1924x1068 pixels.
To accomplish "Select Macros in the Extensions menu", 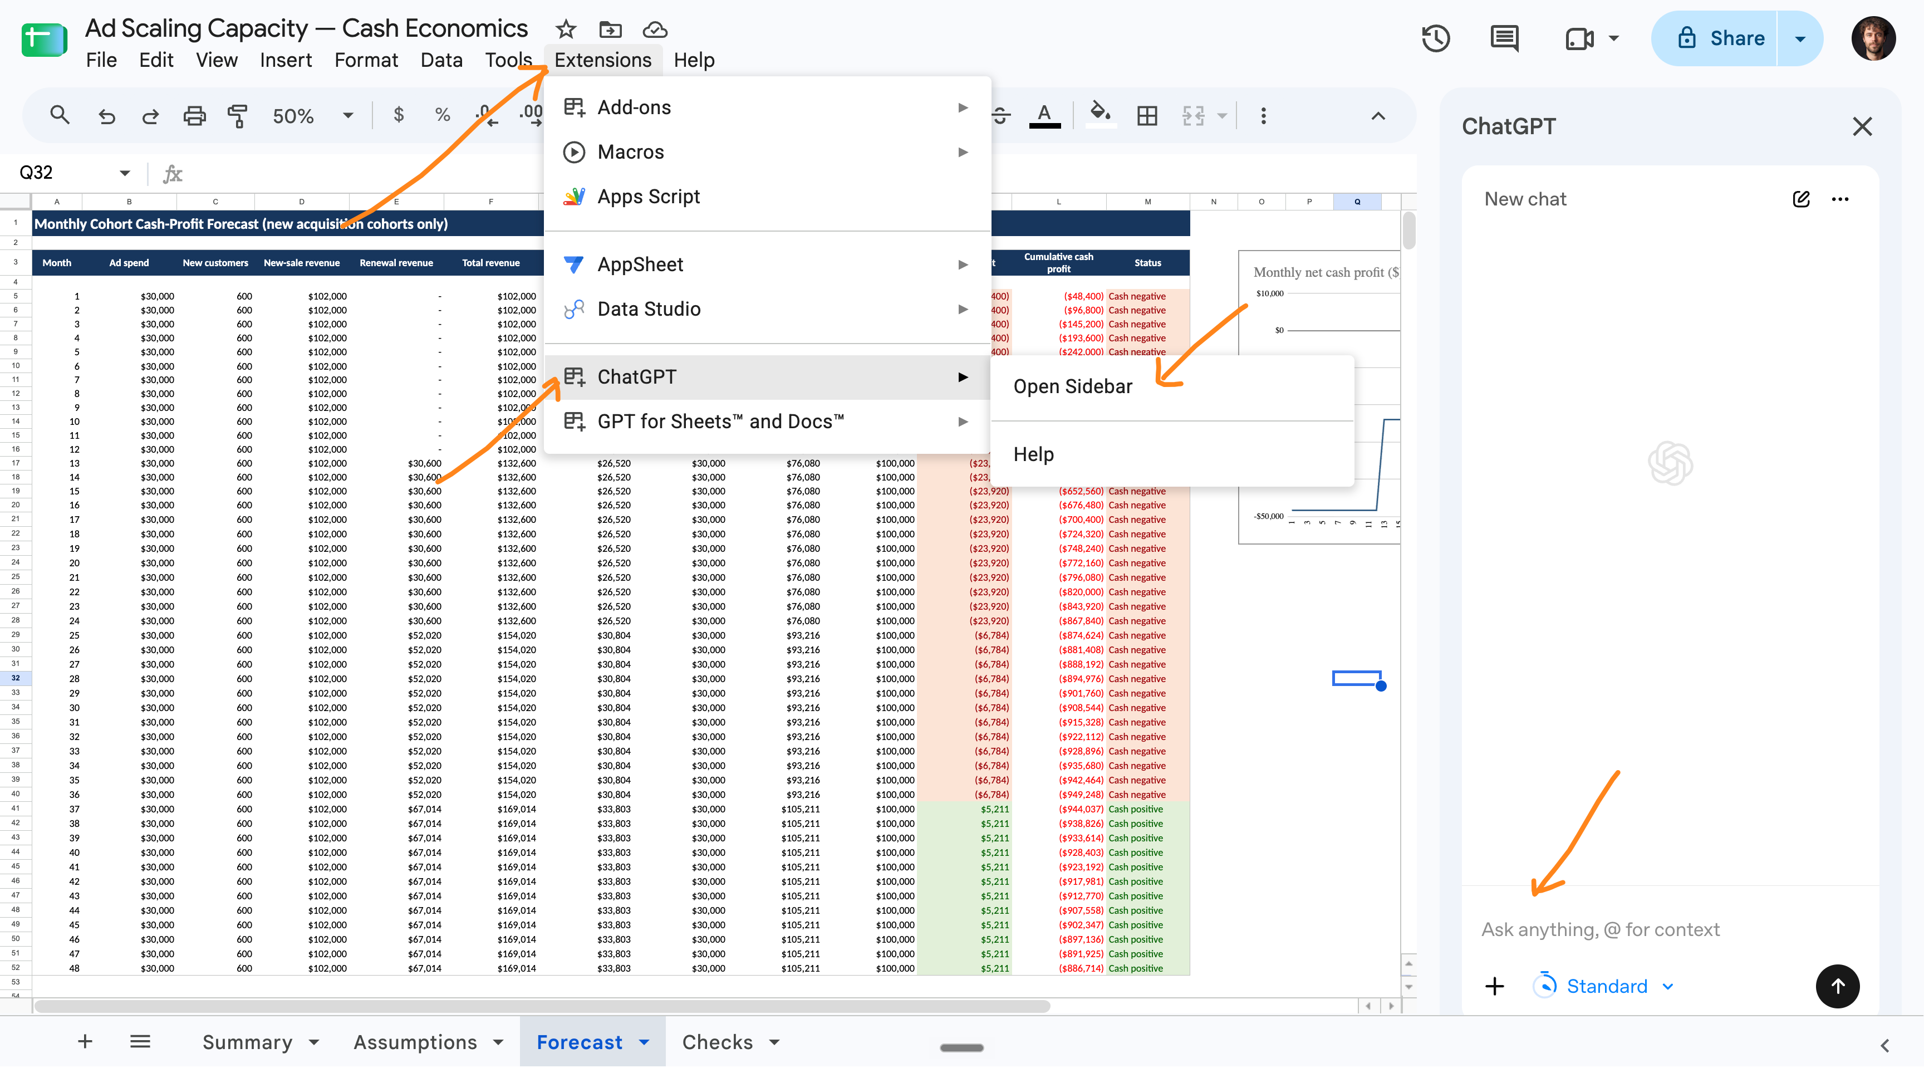I will tap(768, 151).
